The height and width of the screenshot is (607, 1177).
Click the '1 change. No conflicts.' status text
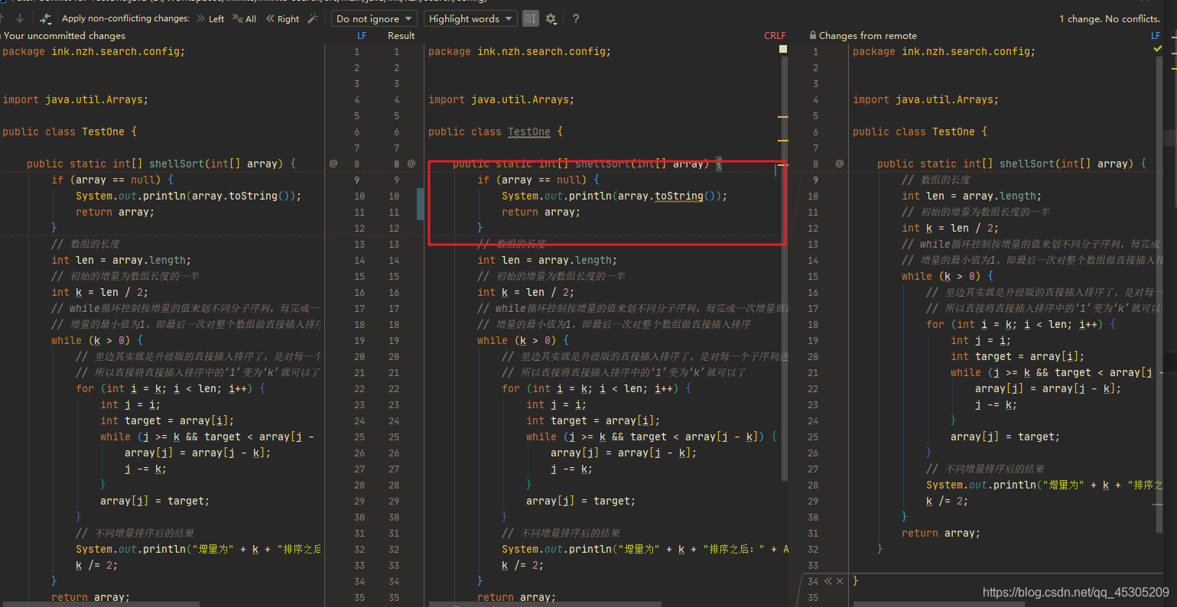[1109, 18]
